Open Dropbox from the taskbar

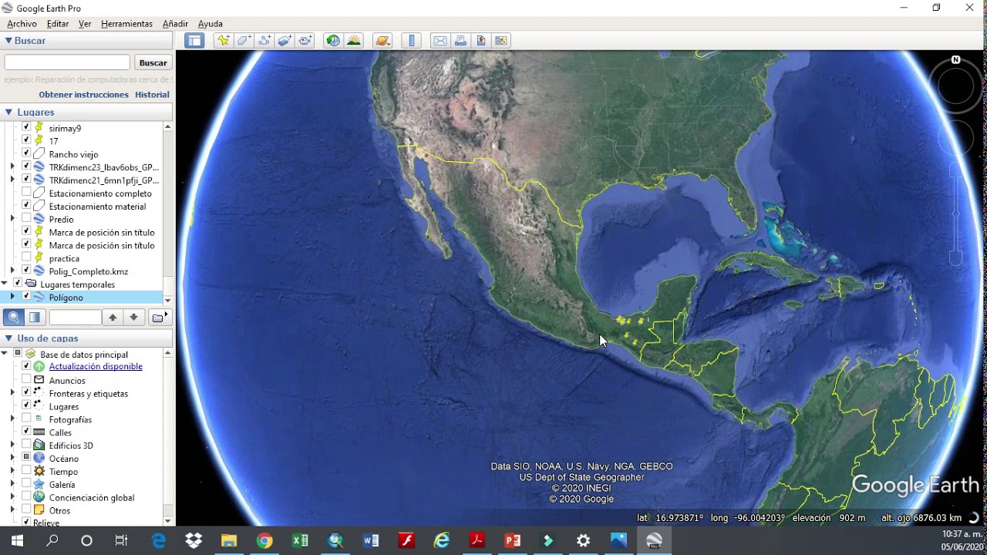[x=194, y=540]
